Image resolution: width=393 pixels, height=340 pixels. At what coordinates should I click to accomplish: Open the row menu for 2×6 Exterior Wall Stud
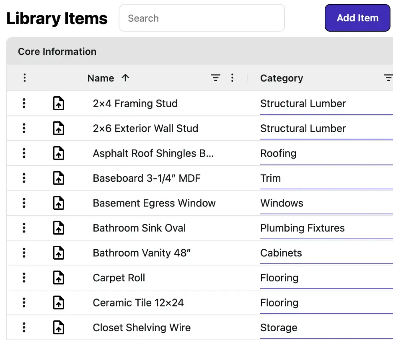24,128
